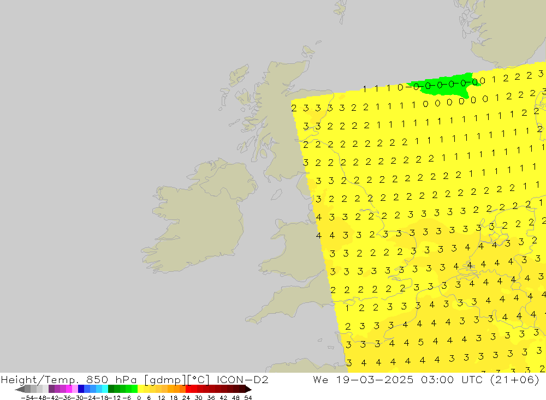546x400 pixels.
Task: Select the time '03:00'
Action: click(437, 379)
